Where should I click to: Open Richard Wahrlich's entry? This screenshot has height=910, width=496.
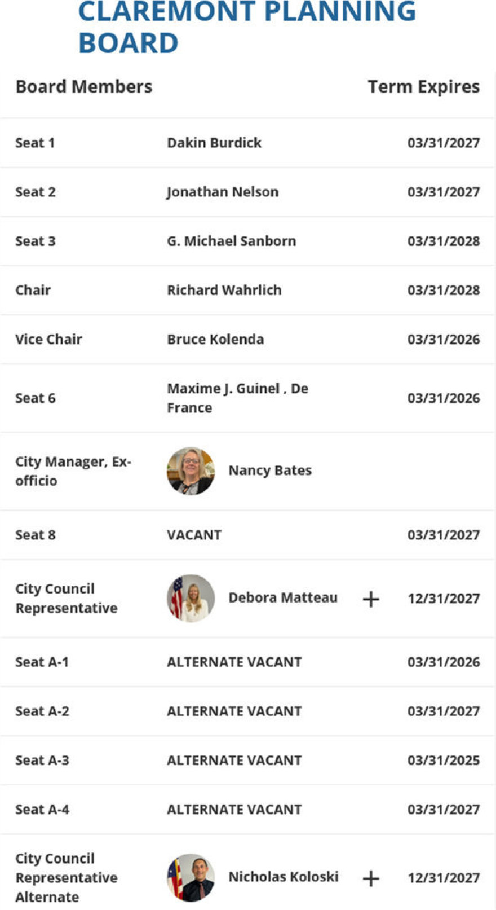click(x=224, y=290)
